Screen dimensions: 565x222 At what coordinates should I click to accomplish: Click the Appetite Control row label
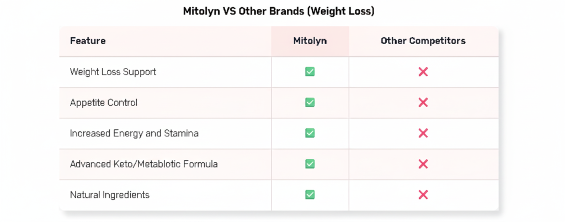point(104,103)
